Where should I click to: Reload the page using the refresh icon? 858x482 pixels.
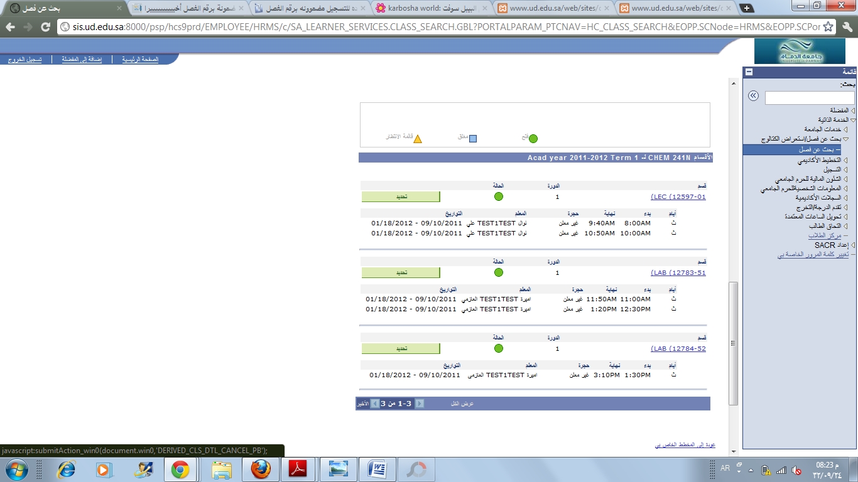pyautogui.click(x=45, y=27)
